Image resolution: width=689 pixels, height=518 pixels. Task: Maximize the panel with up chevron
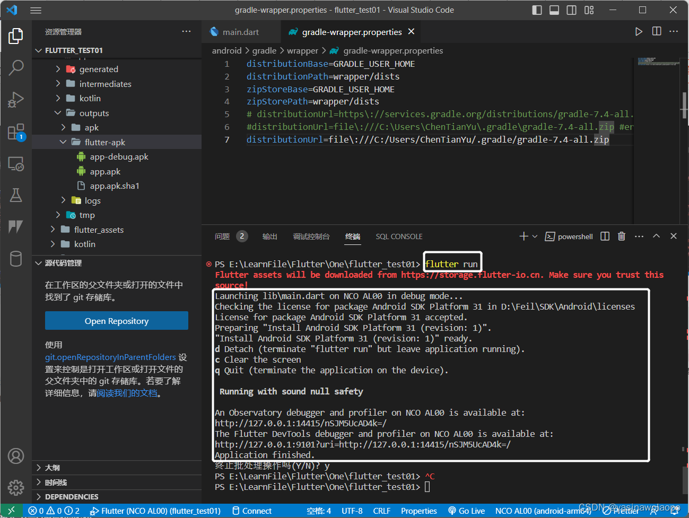point(656,236)
